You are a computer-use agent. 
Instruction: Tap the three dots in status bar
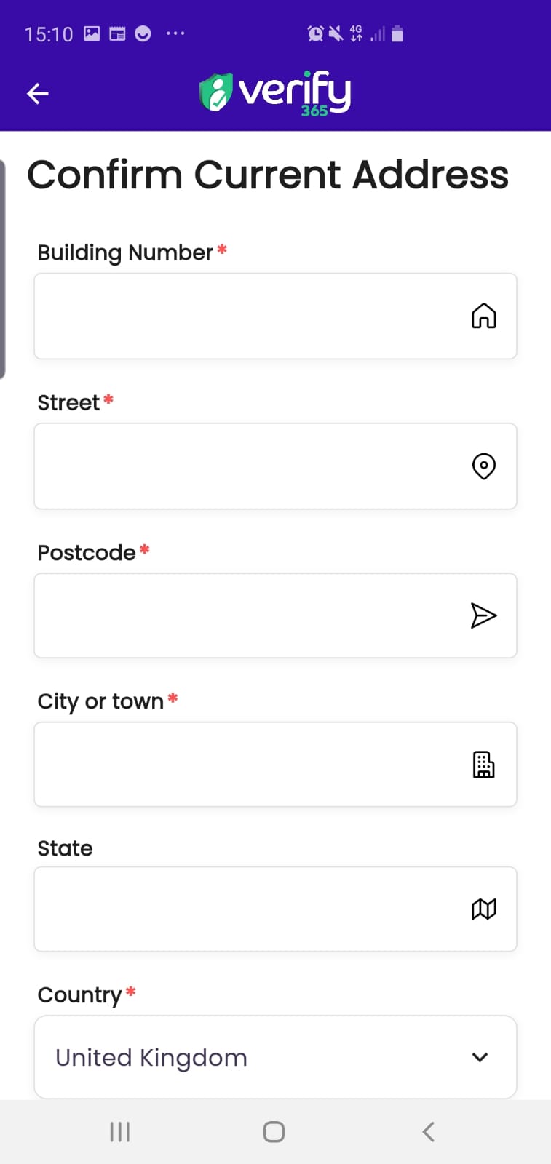tap(175, 33)
